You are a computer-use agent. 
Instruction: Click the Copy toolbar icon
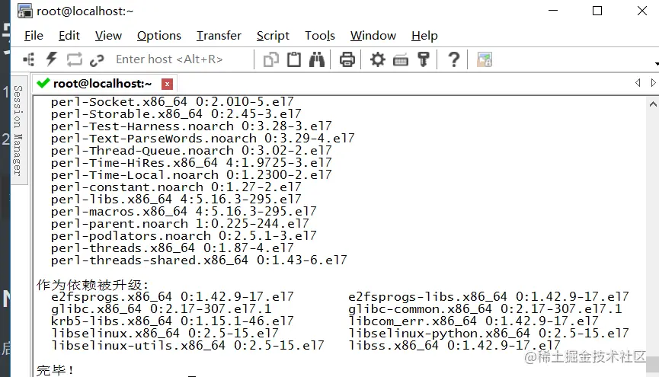[x=271, y=59]
